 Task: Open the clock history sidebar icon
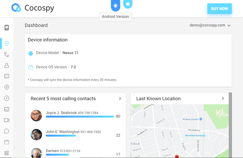[7, 98]
